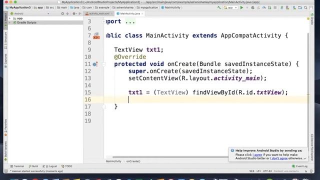Click the Hide project panel icon
Screen dimensions: 320x180
click(x=80, y=13)
